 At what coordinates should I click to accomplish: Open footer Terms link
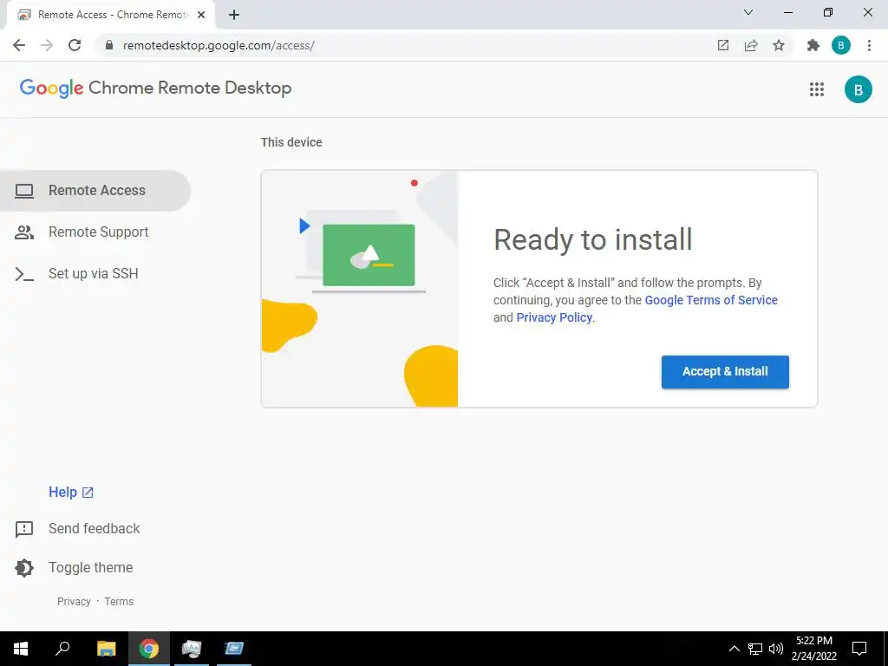[x=119, y=602]
